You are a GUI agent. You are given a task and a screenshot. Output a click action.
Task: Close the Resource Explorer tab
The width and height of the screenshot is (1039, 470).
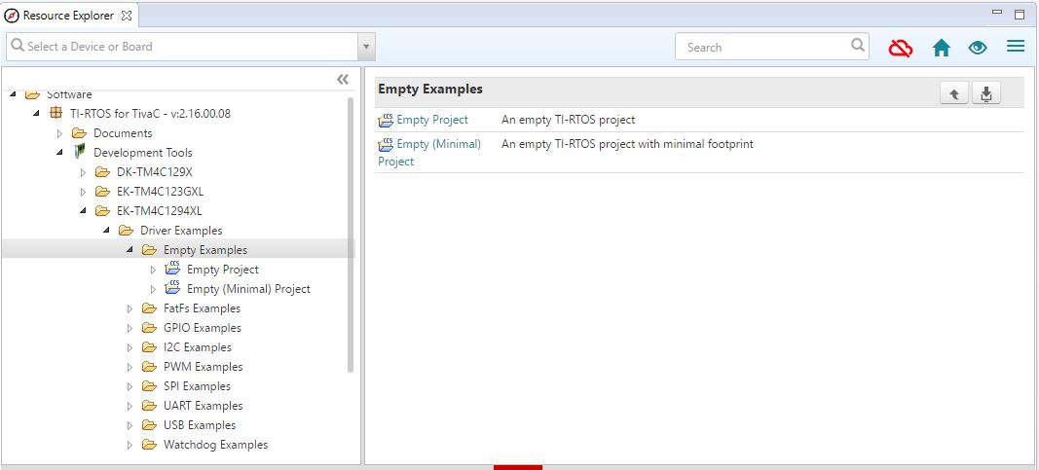[x=127, y=16]
